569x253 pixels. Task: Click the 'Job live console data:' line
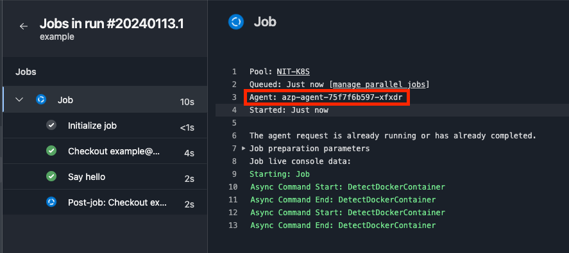[300, 161]
